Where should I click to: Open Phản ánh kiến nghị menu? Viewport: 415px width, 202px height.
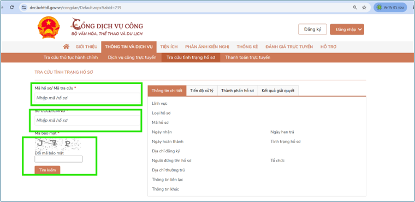point(207,47)
